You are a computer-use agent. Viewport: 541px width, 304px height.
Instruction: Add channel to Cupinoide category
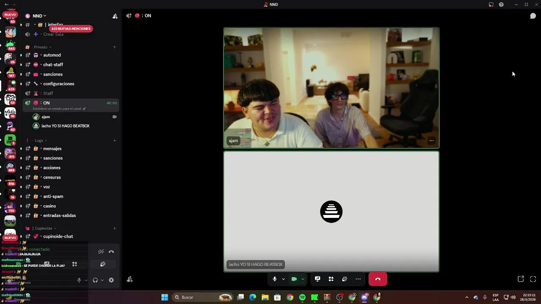point(115,228)
